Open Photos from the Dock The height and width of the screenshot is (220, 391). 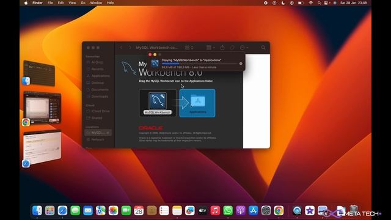(x=113, y=210)
